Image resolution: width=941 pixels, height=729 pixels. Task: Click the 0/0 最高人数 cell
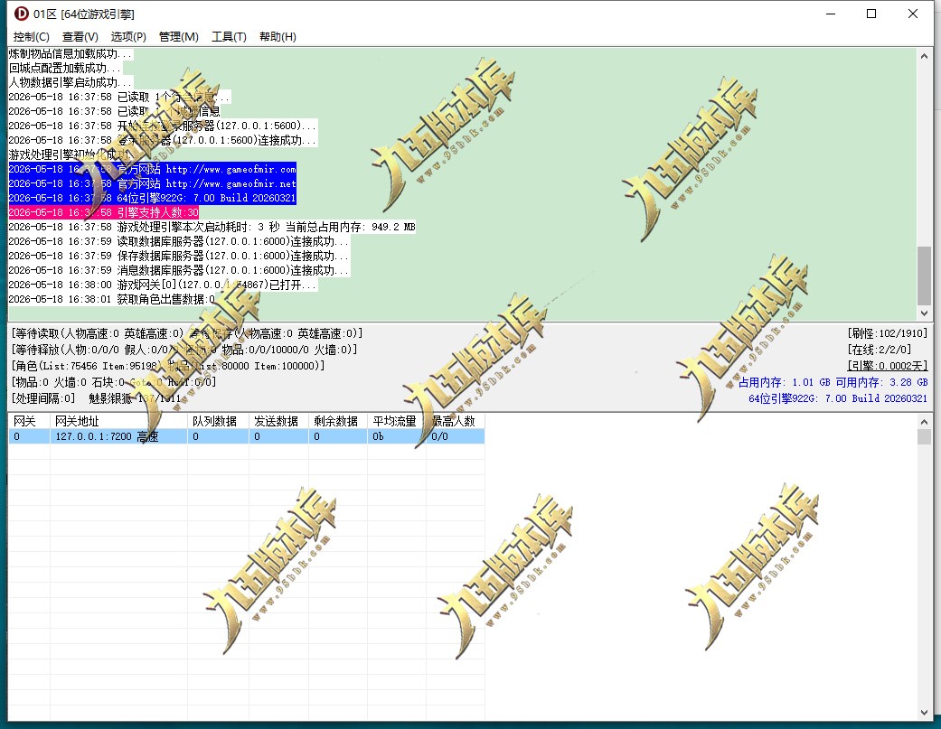point(455,436)
